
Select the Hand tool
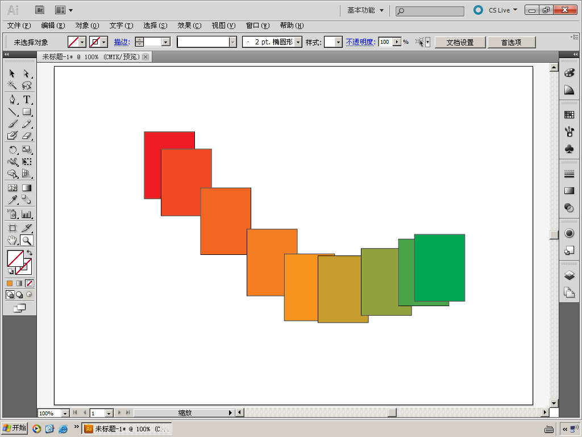tap(12, 241)
